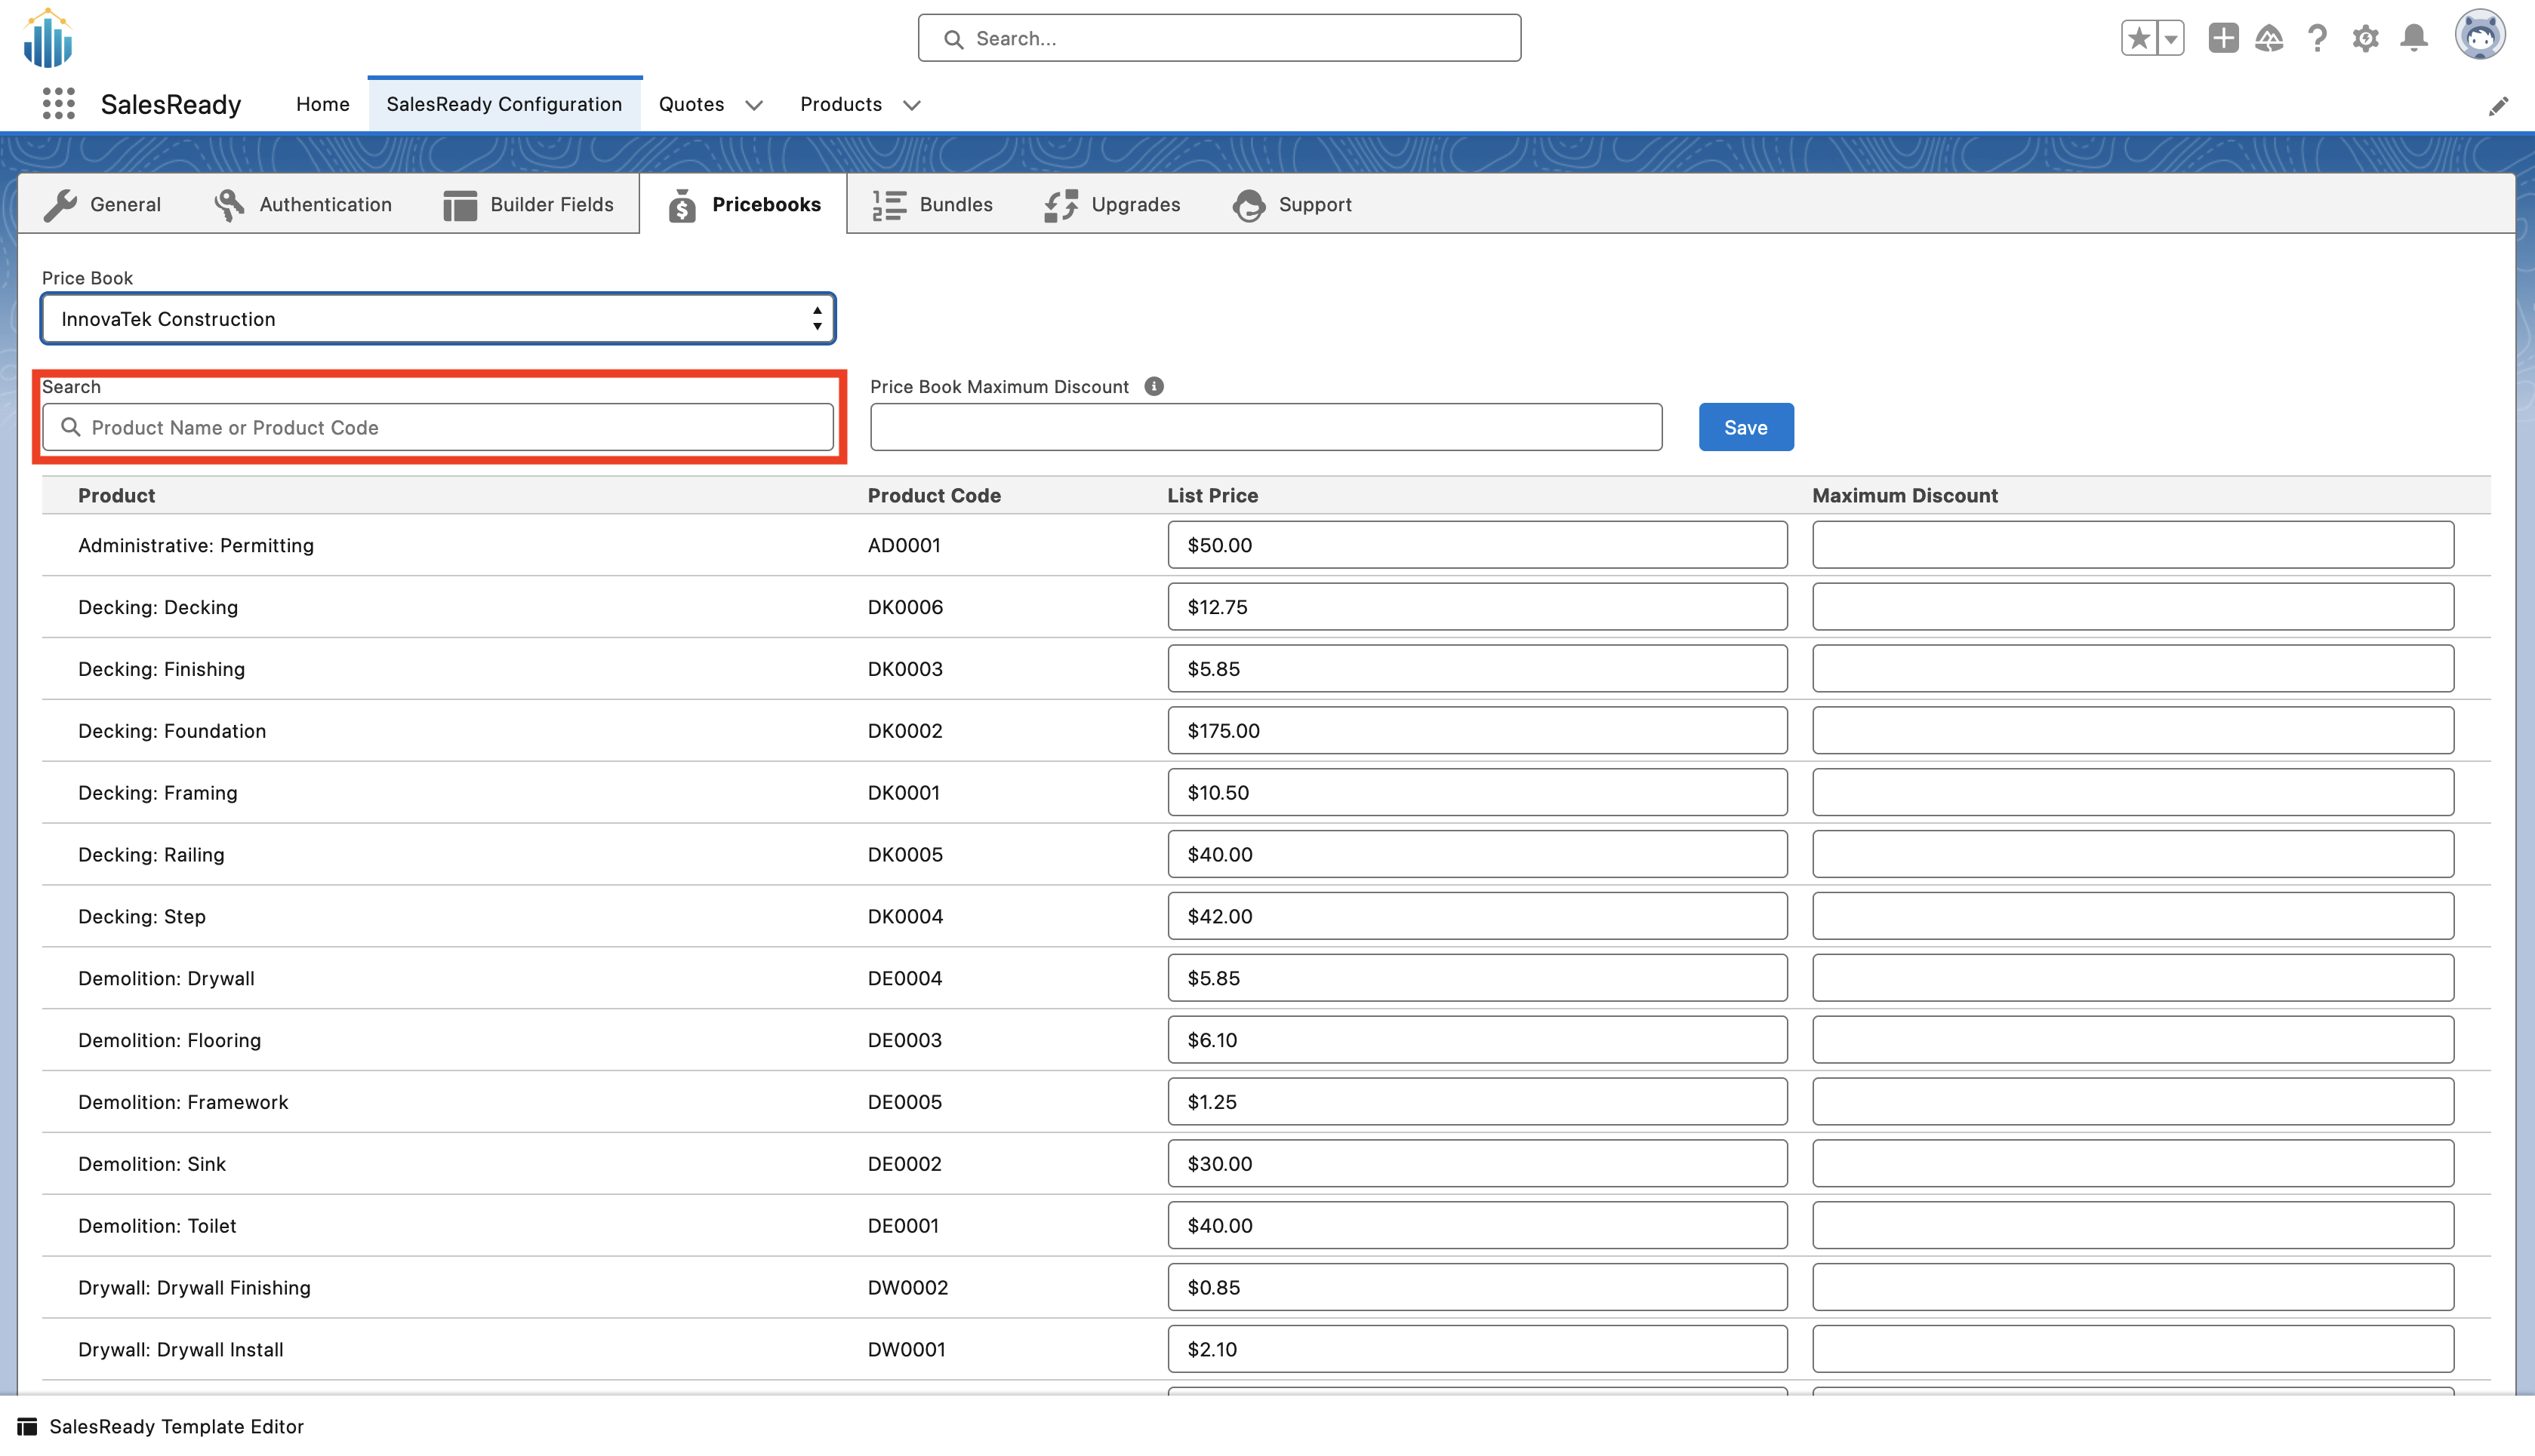Open the Setup gear icon

pos(2365,38)
